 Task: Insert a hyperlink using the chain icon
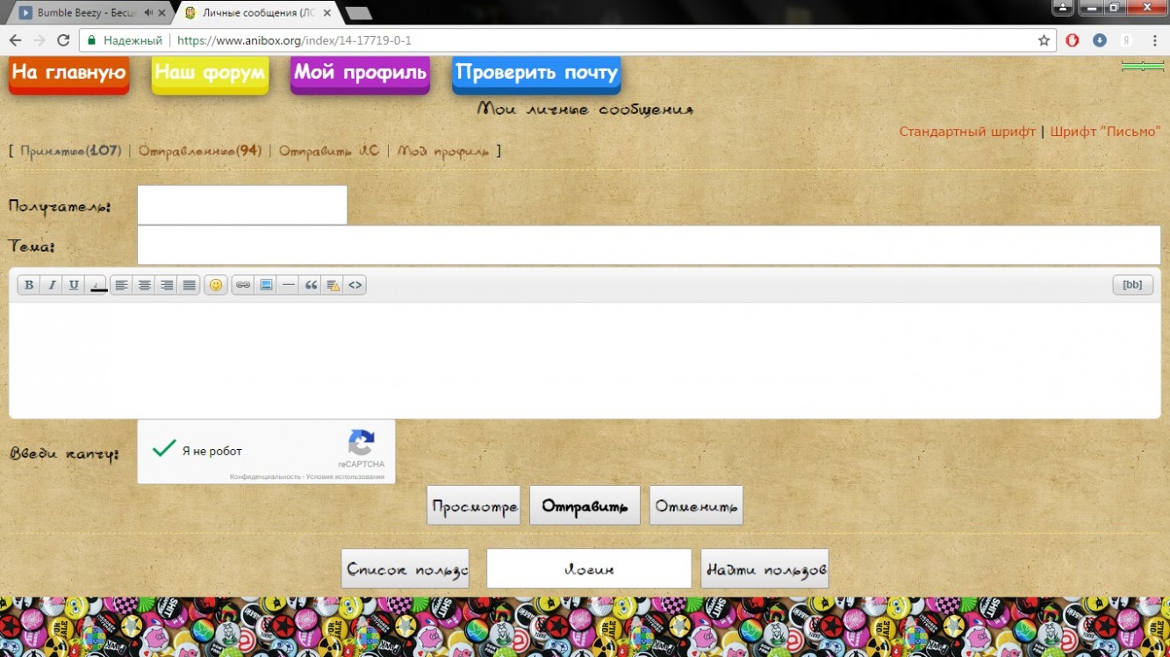[243, 285]
